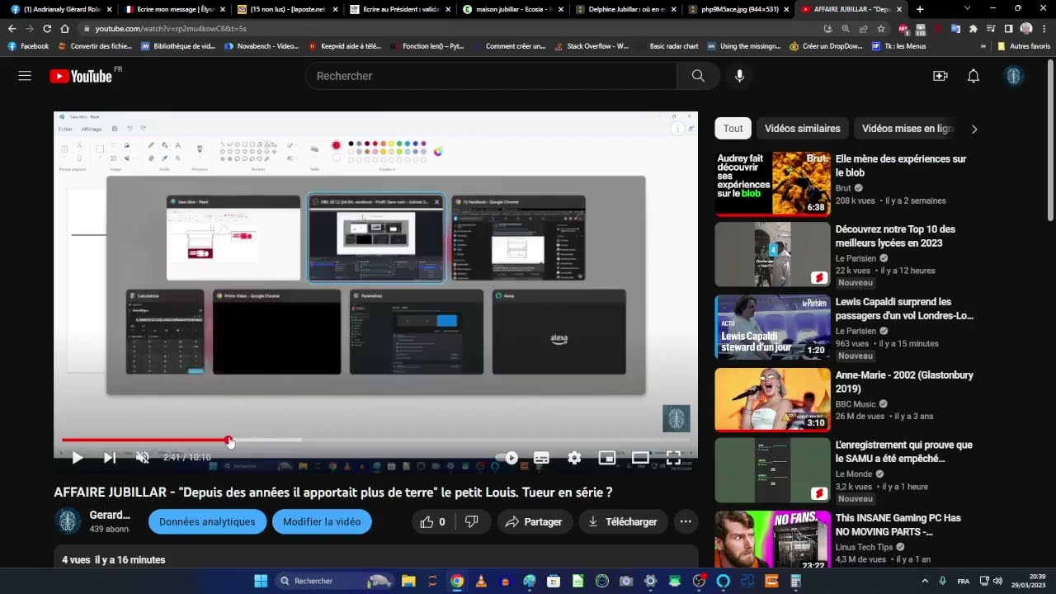Open INSANE Gaming PC video
This screenshot has width=1056, height=594.
coord(772,540)
